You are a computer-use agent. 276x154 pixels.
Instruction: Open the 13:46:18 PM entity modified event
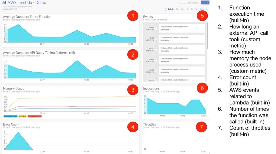click(182, 39)
